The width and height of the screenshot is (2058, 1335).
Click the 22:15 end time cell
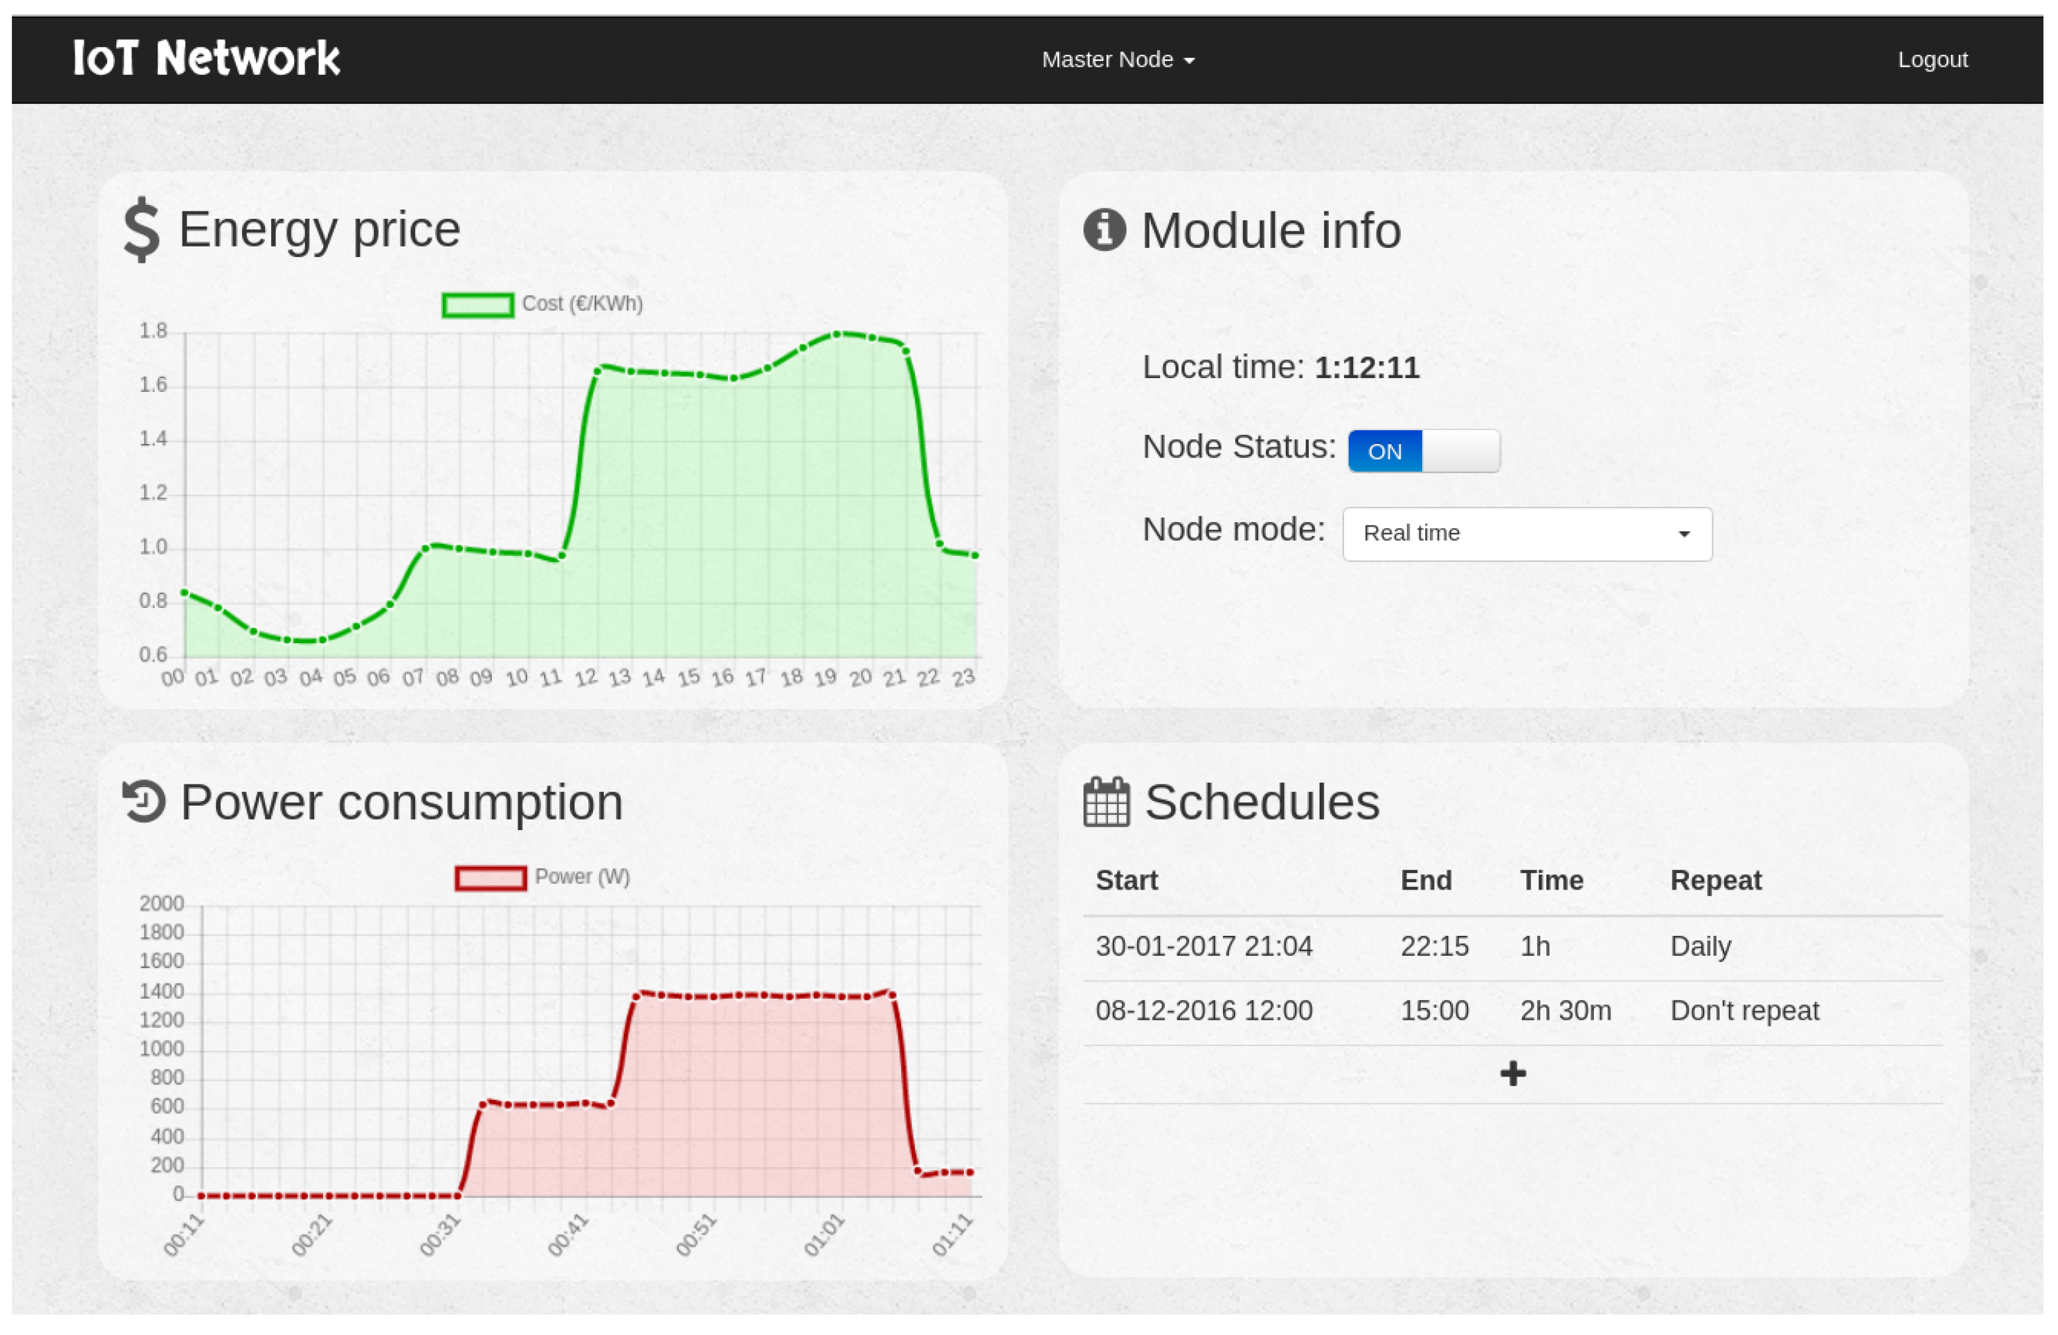(1434, 946)
